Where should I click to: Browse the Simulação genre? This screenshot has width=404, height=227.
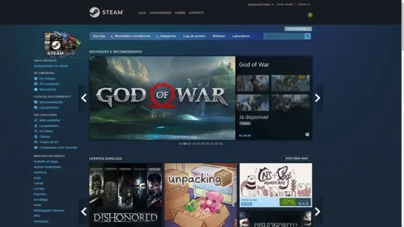pyautogui.click(x=41, y=221)
